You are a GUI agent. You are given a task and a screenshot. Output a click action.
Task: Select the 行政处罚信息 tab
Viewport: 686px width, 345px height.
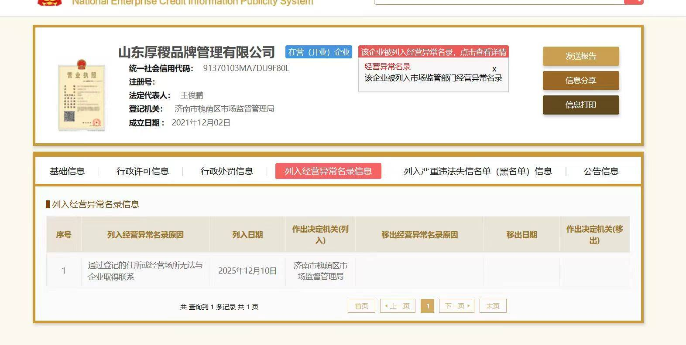pyautogui.click(x=227, y=171)
